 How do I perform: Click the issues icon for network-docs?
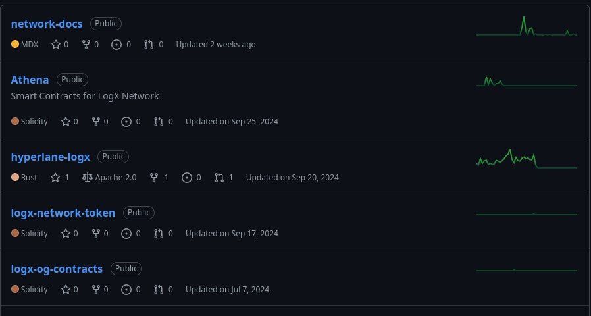[117, 45]
